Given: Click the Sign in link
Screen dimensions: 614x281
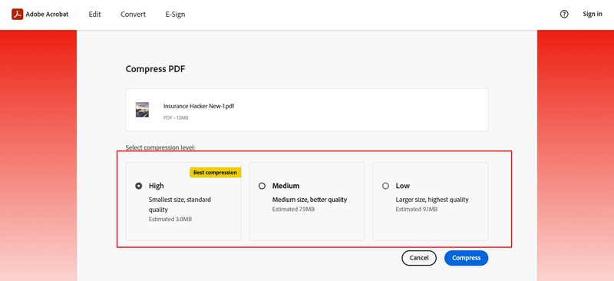Looking at the screenshot, I should (593, 14).
